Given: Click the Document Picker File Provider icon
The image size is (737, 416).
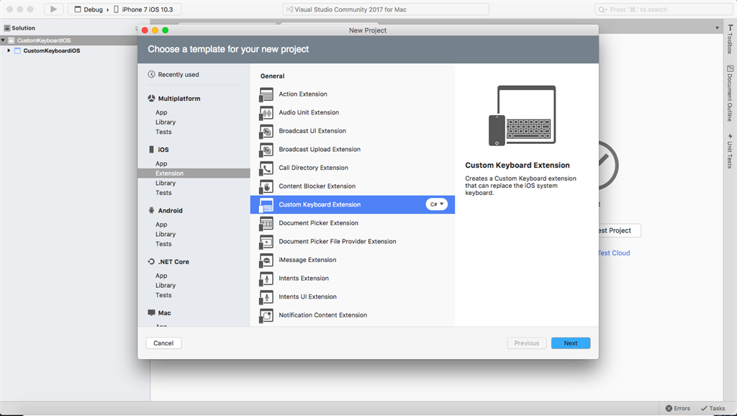Looking at the screenshot, I should pyautogui.click(x=266, y=242).
